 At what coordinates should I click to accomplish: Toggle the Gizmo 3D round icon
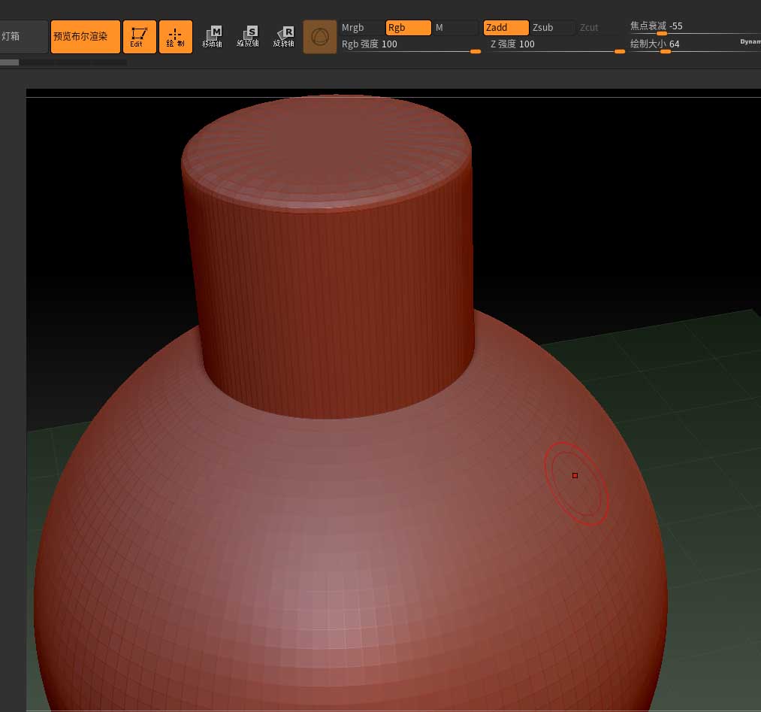320,37
